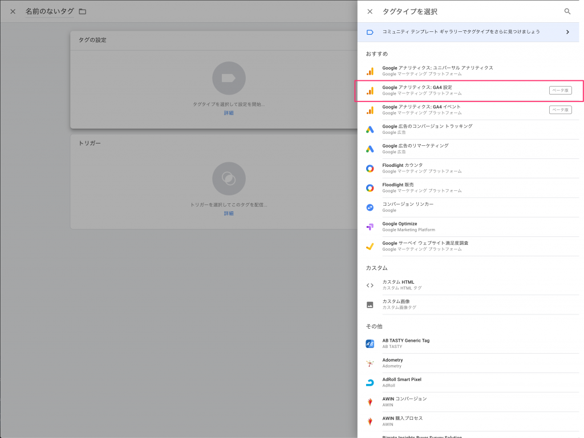Image resolution: width=584 pixels, height=438 pixels.
Task: Close the 名前のないタグ editor
Action: (13, 11)
